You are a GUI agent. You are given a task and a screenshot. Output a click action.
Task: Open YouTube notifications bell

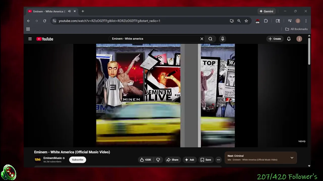(289, 39)
